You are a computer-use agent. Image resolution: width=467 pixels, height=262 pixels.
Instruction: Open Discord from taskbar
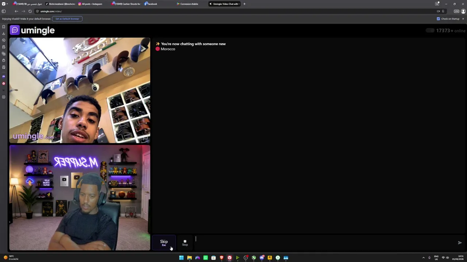[262, 258]
